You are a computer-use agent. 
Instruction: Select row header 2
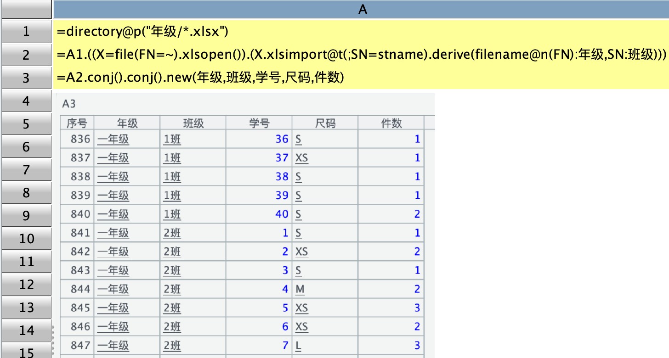point(26,55)
